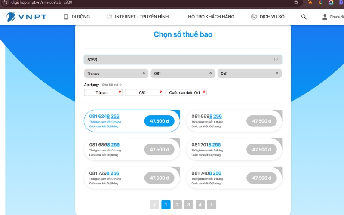Click the browser address bar URL

coord(42,3)
